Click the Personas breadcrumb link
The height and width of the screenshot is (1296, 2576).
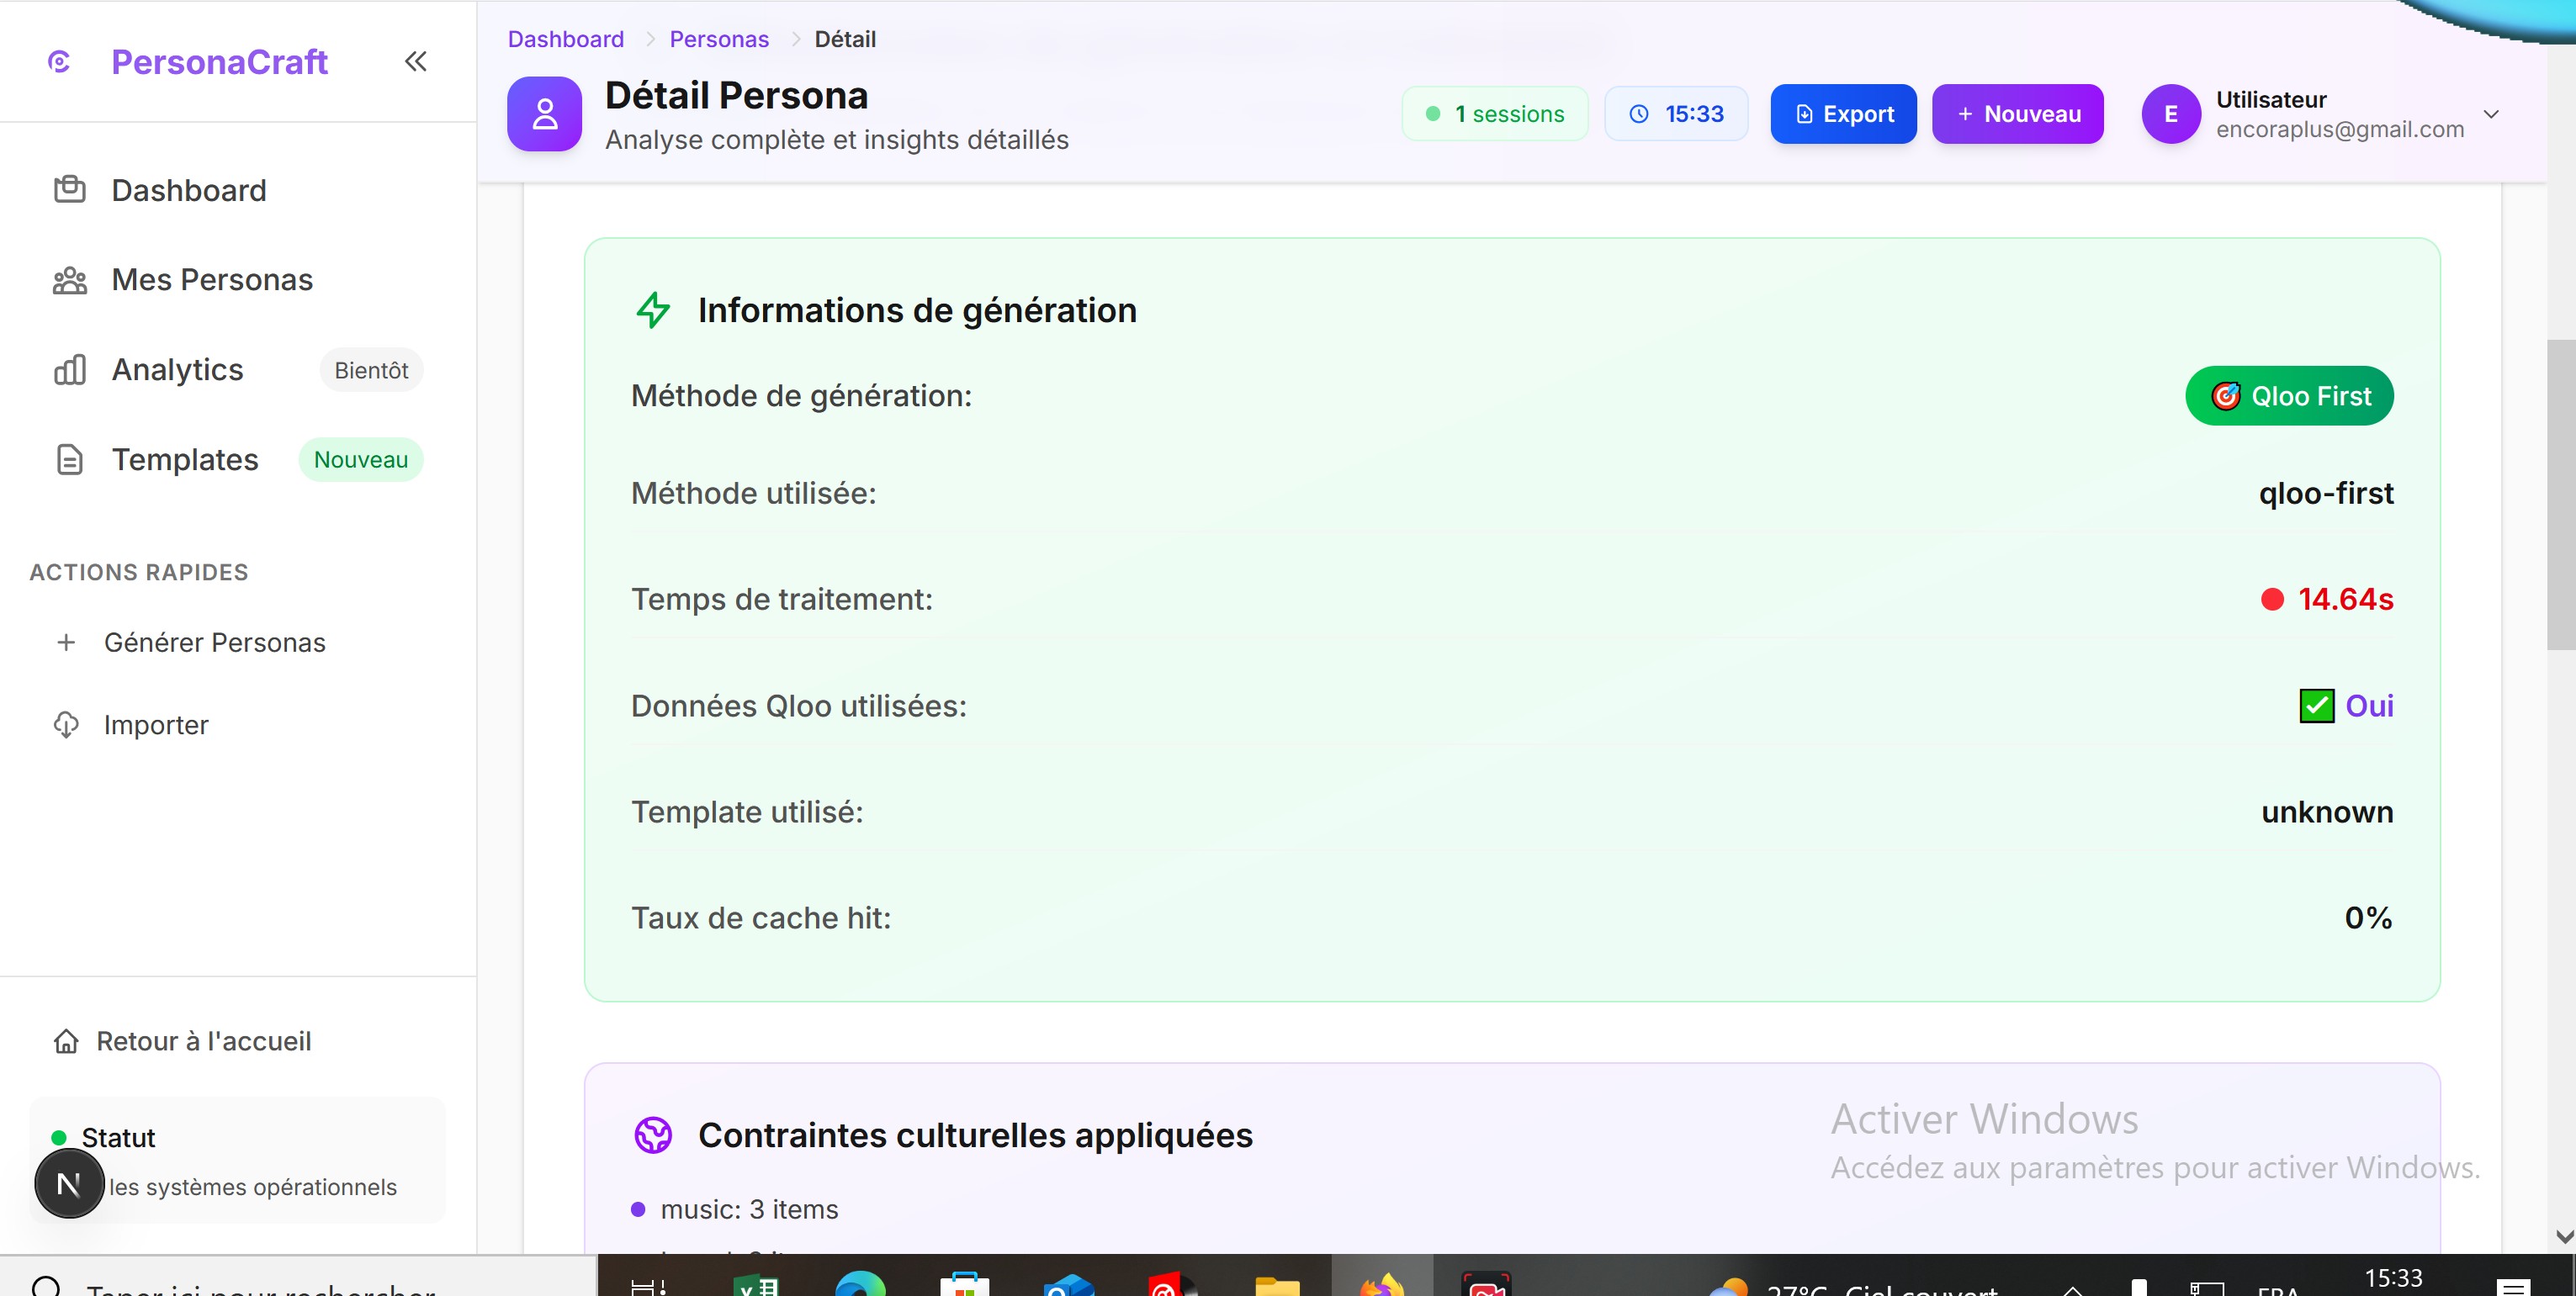tap(719, 39)
